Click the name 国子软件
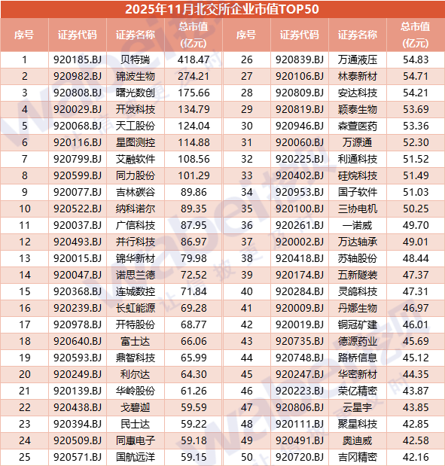This screenshot has height=466, width=445. pos(358,192)
